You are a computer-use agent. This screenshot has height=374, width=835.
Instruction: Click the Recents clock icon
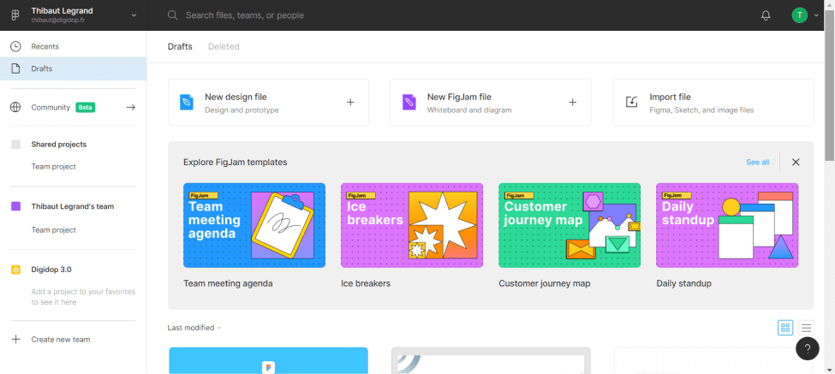[16, 46]
